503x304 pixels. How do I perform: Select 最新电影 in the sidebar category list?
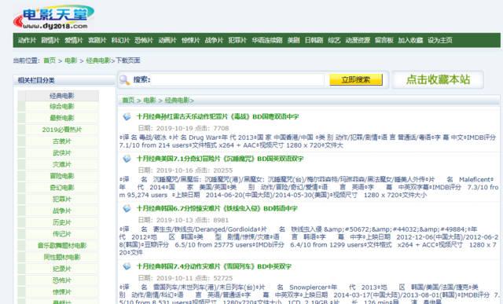coord(62,118)
